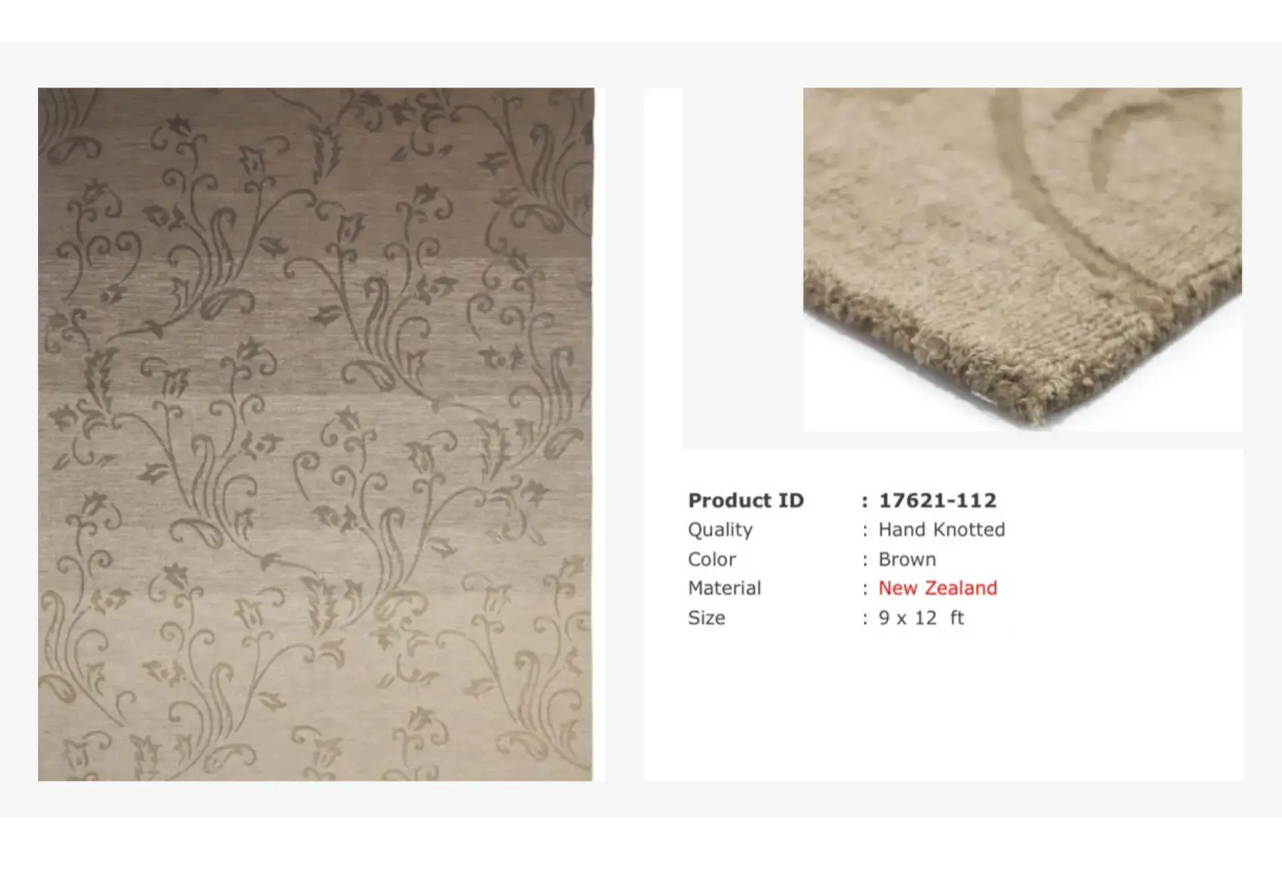Open the full rug product image

tap(315, 434)
